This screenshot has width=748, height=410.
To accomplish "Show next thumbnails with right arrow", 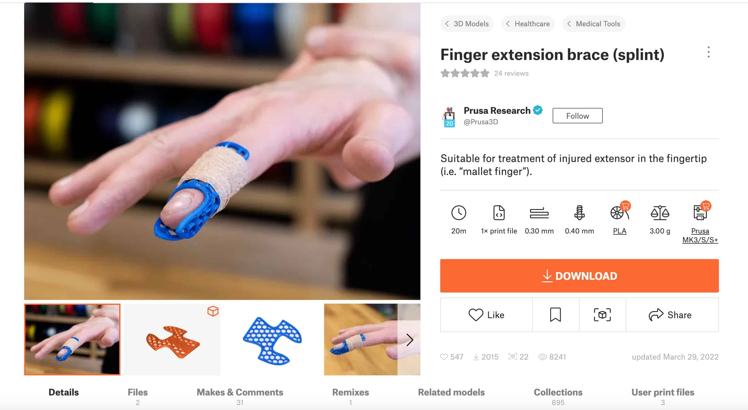I will 409,340.
